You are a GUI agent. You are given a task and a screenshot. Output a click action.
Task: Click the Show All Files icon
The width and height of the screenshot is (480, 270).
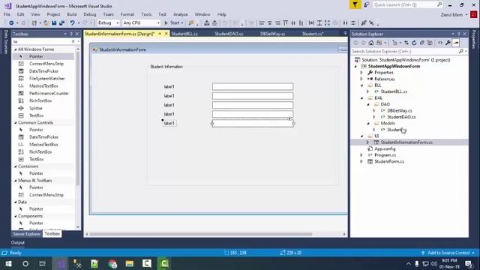pos(430,43)
